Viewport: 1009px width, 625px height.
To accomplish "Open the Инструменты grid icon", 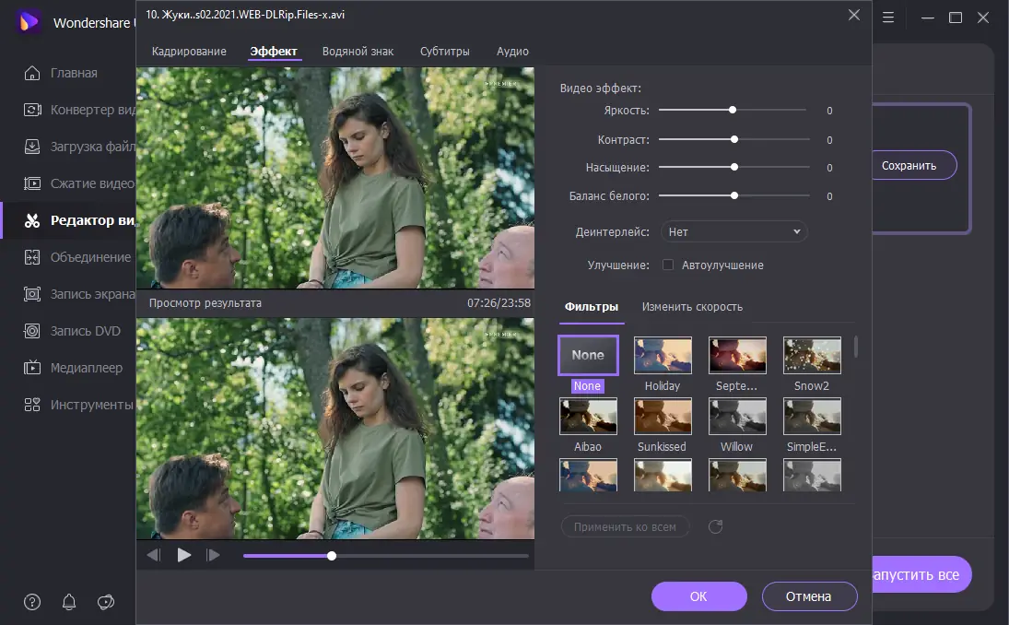I will (32, 405).
